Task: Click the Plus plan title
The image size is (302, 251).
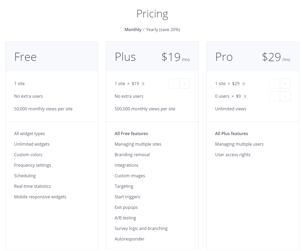Action: pos(125,57)
